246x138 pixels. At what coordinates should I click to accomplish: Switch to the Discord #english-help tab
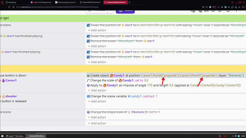(x=42, y=2)
